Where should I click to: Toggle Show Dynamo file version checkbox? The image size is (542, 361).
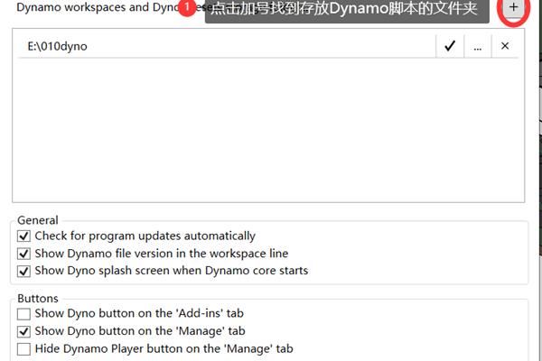click(x=23, y=254)
